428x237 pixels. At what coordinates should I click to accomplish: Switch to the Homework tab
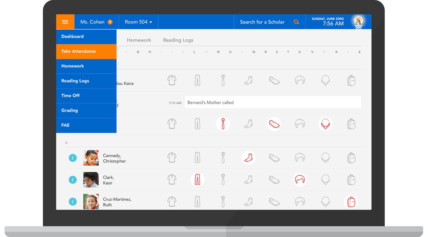(139, 40)
